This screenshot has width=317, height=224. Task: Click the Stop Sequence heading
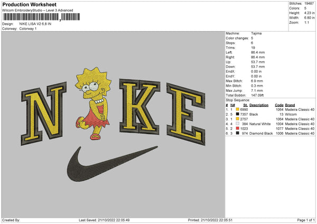(x=238, y=100)
